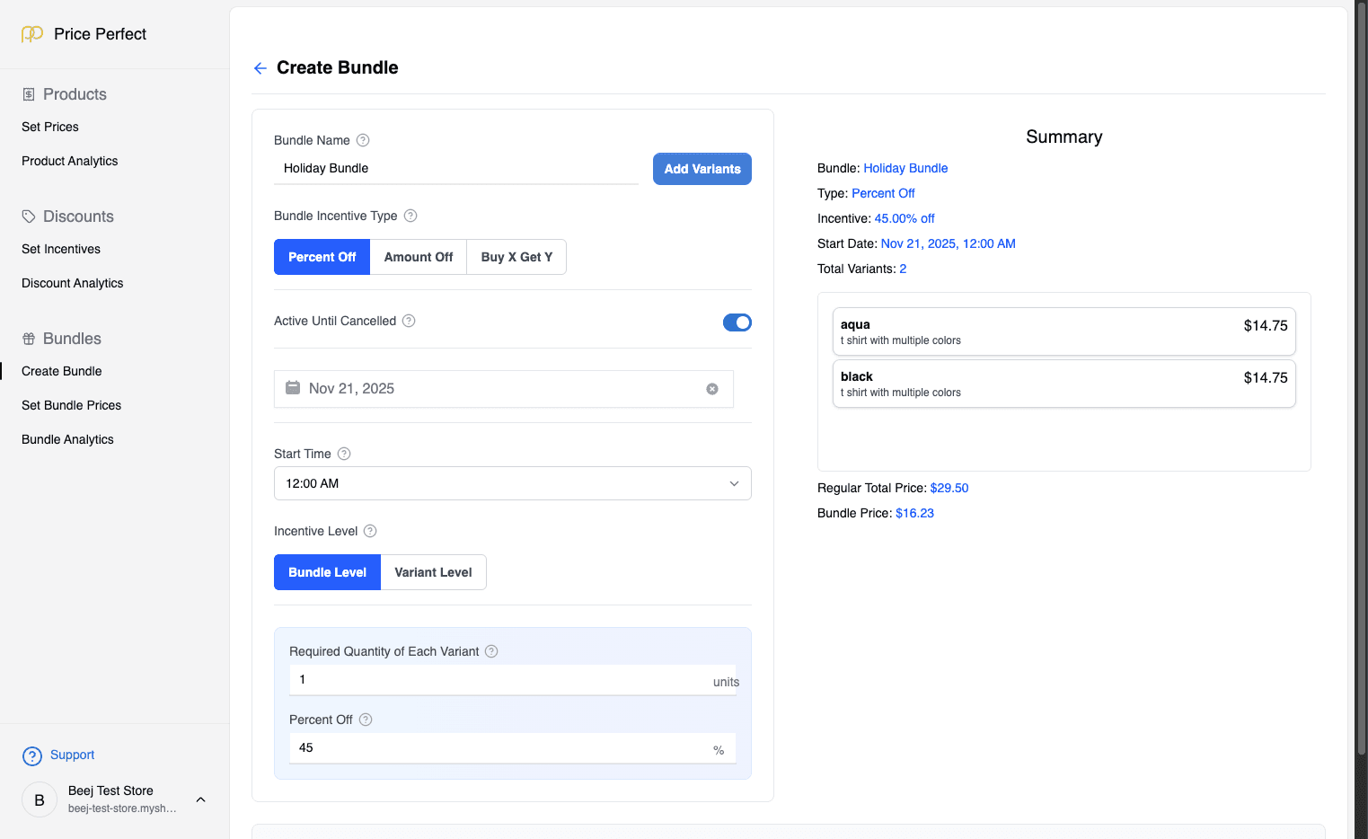Click the Support question mark icon
Screen dimensions: 1368x839
point(32,755)
